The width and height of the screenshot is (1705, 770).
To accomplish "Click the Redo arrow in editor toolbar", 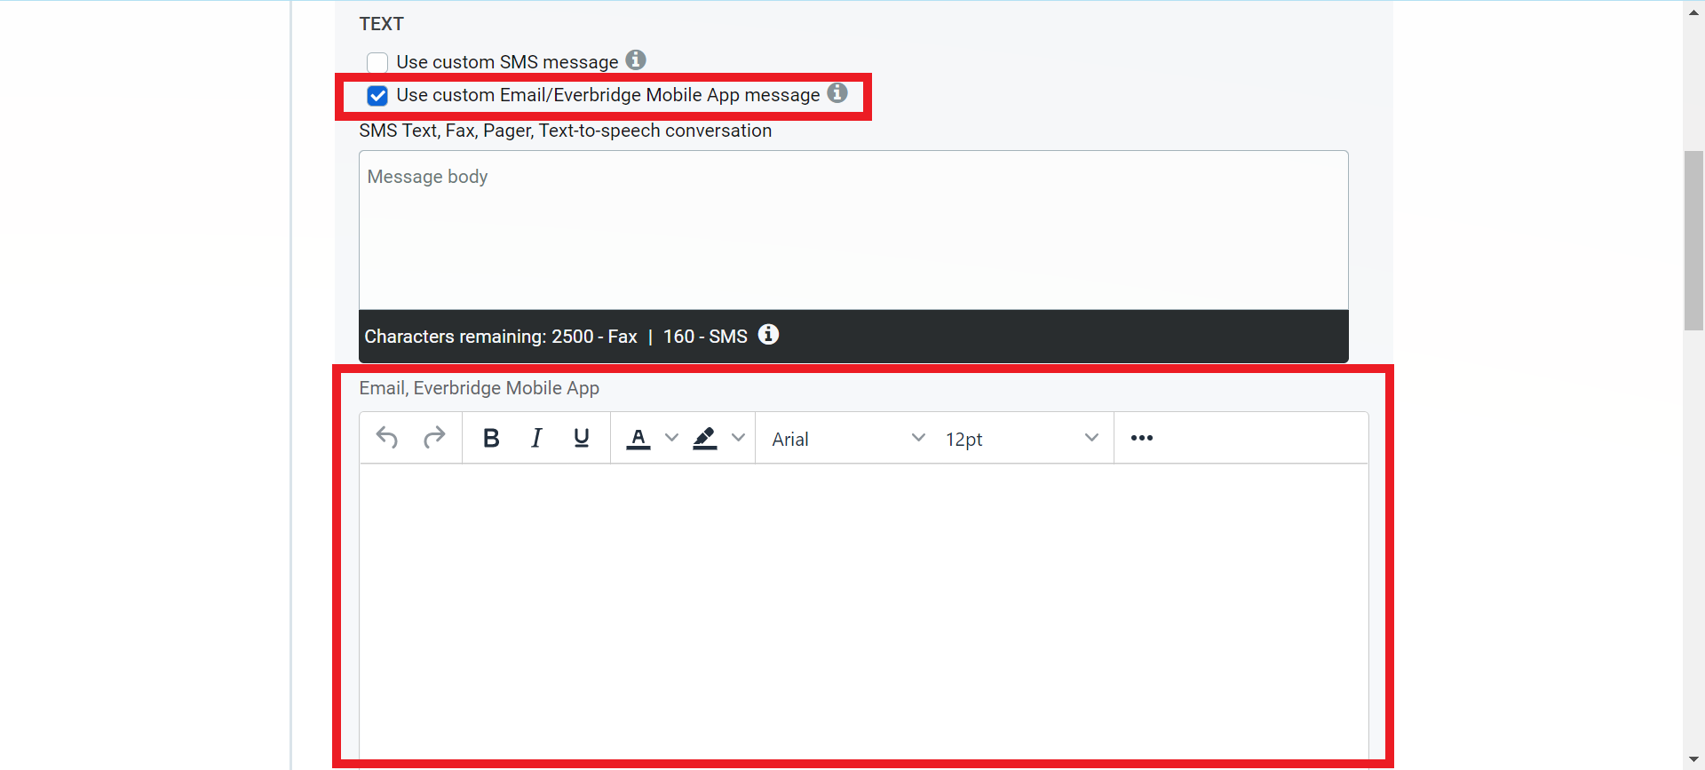I will point(434,438).
